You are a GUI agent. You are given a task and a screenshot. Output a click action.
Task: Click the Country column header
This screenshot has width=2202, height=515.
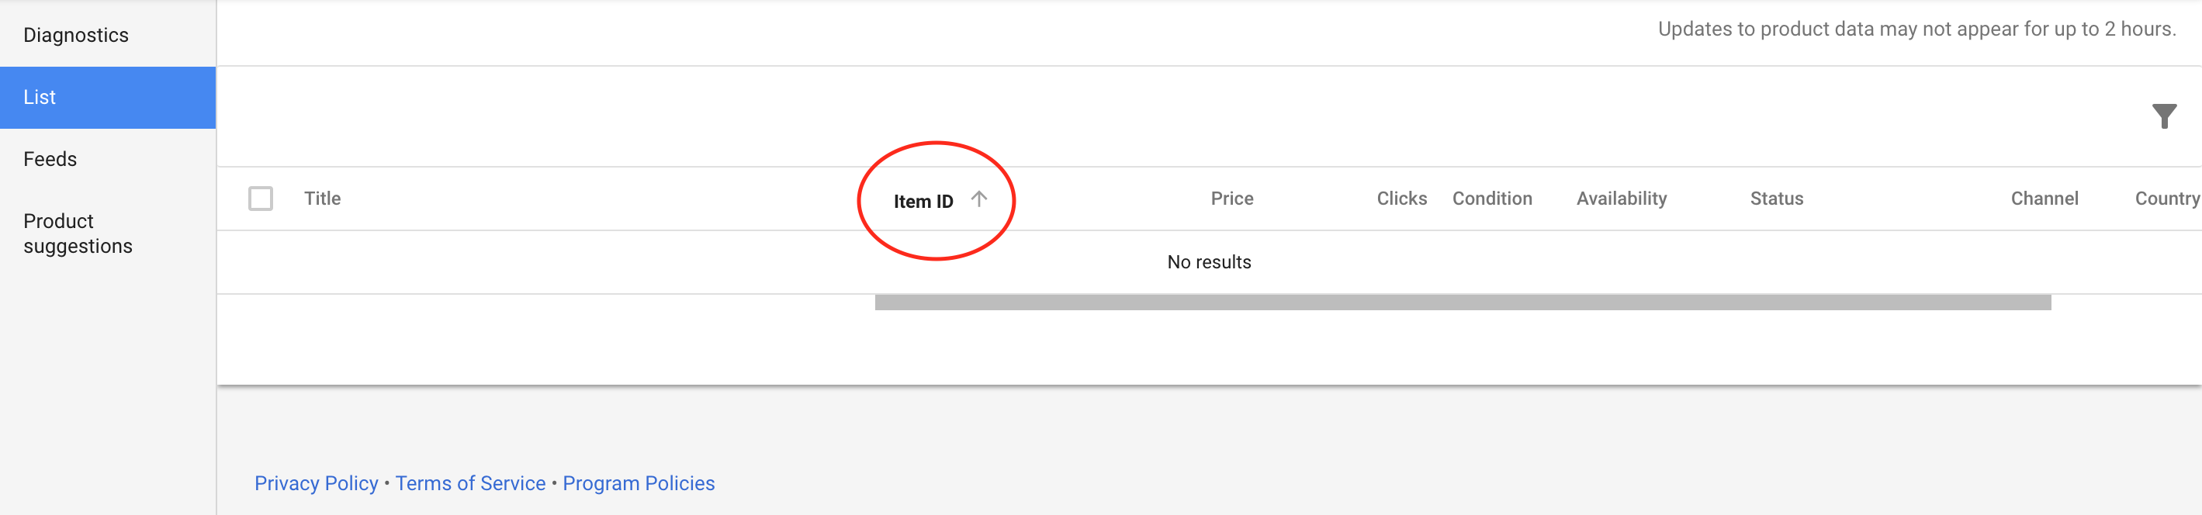(x=2167, y=198)
